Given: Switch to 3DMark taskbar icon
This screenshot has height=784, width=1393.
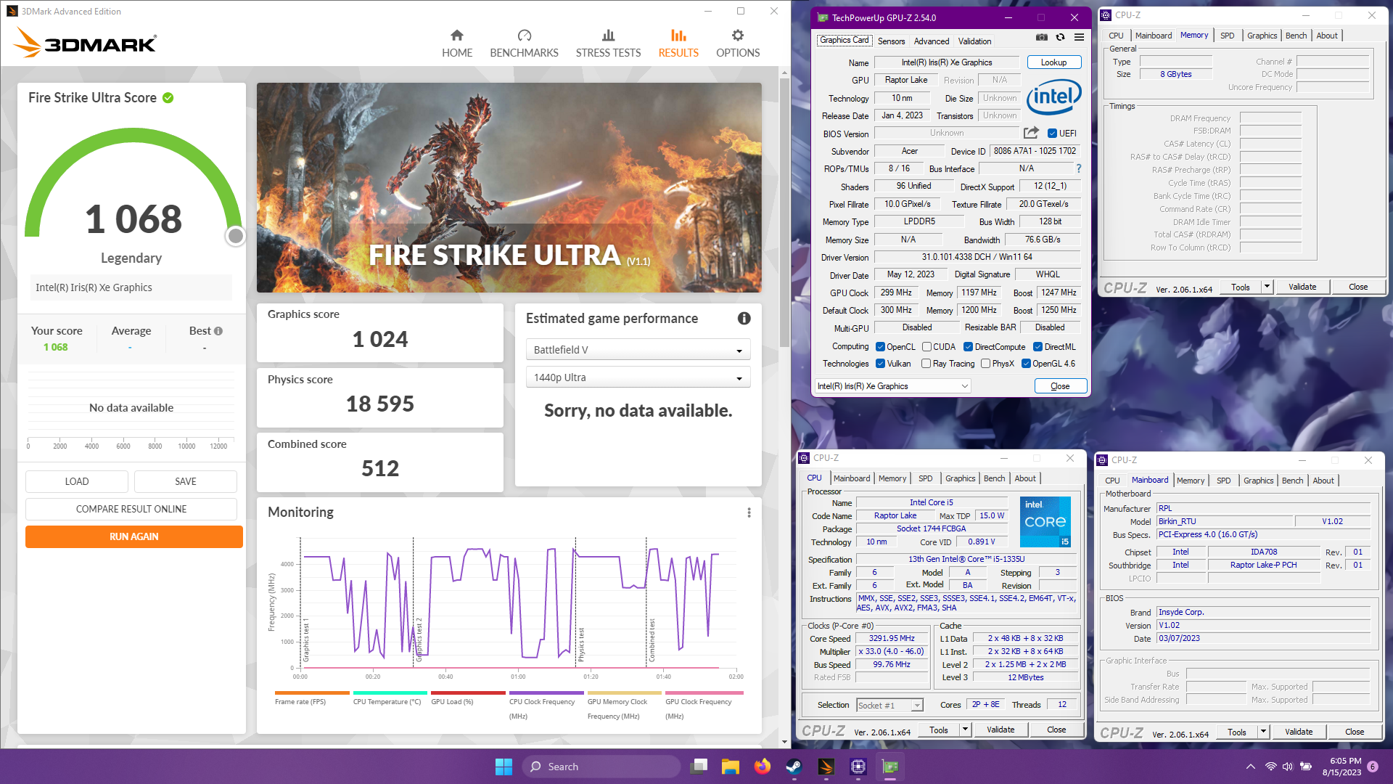Looking at the screenshot, I should click(826, 767).
